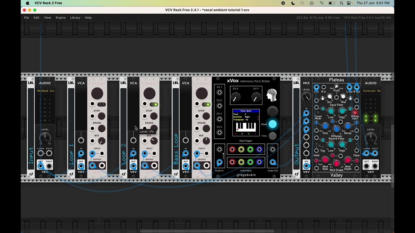Click the gregsbrain head logo on xVox
The width and height of the screenshot is (415, 233).
tap(272, 95)
